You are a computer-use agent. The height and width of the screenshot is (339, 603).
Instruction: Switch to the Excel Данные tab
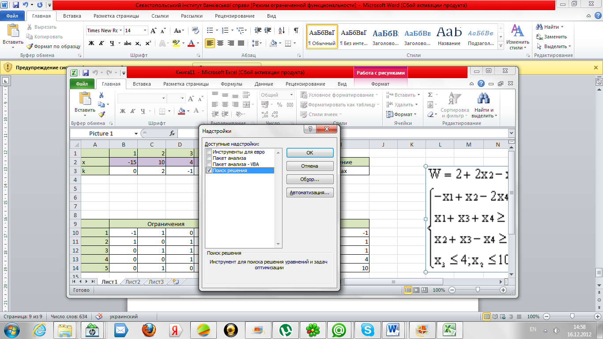(x=264, y=84)
